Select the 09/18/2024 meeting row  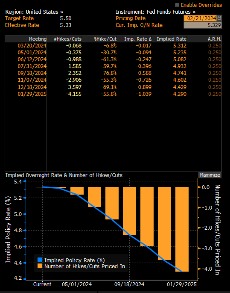(114, 73)
